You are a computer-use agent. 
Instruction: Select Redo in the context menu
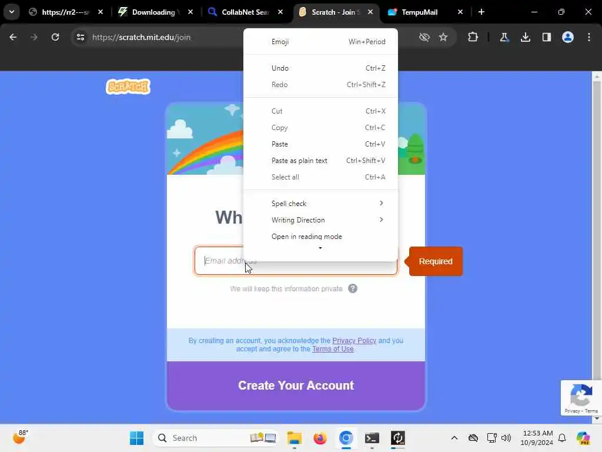coord(320,85)
